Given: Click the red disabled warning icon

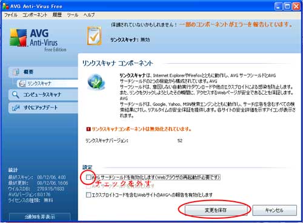Looking at the screenshot, I should [88, 129].
